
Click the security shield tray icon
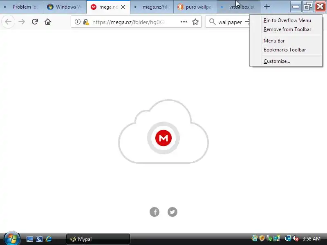[262, 238]
